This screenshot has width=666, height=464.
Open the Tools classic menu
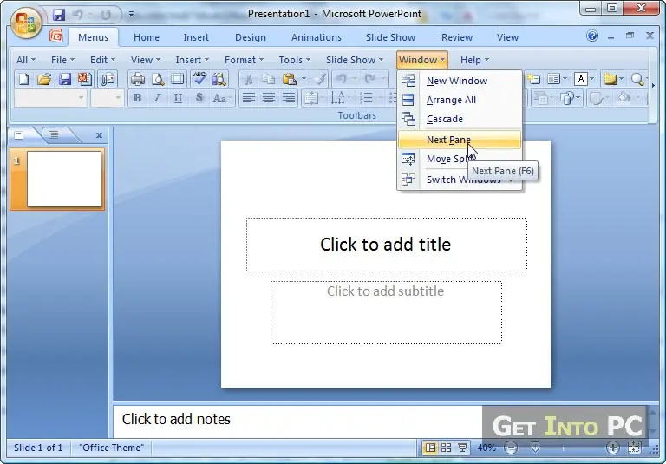pos(294,60)
